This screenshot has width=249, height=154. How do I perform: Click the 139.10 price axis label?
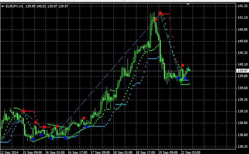coord(243,111)
